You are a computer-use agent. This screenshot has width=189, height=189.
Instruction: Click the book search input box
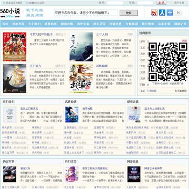click(x=86, y=13)
